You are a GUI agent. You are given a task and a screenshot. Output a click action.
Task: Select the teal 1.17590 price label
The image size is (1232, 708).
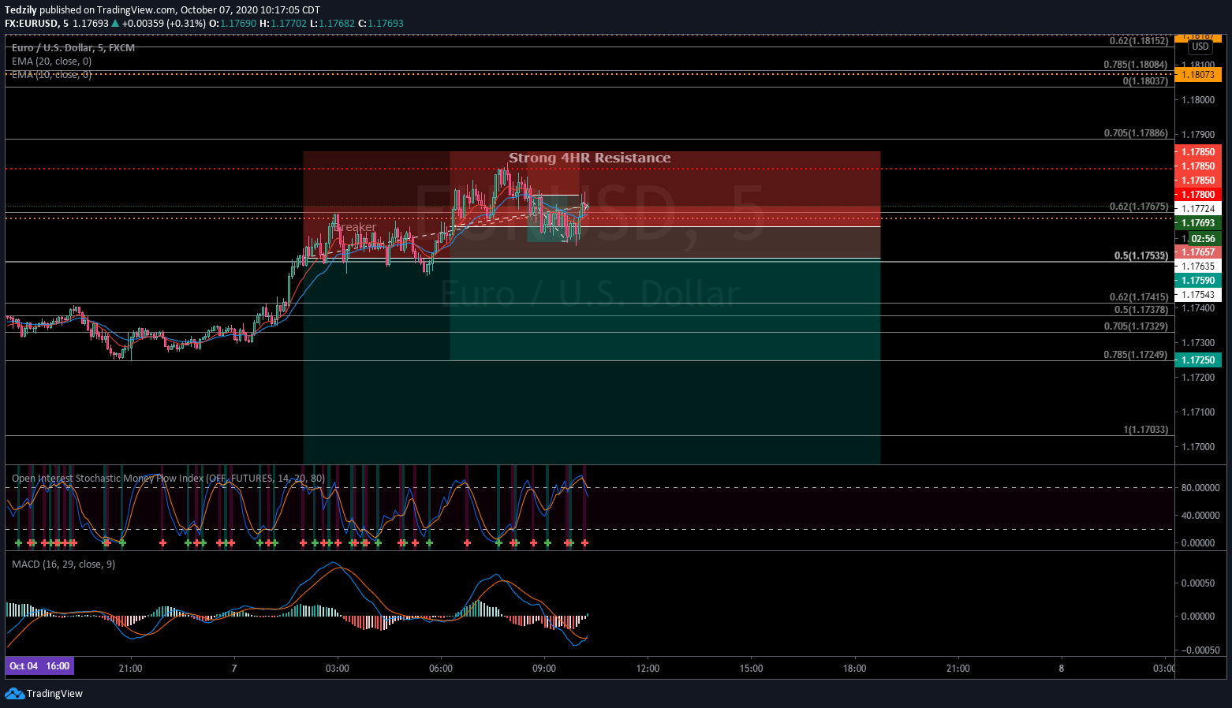[1197, 281]
